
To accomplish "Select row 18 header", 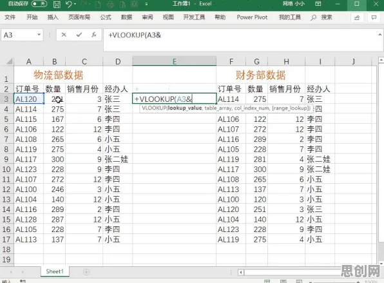I will point(6,249).
